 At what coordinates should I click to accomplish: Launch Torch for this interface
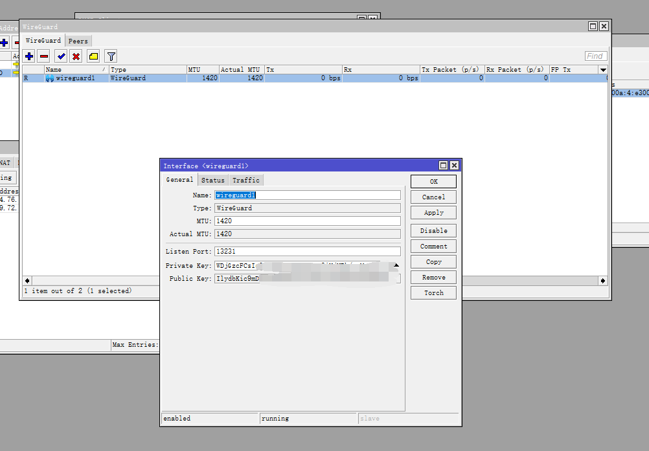433,293
